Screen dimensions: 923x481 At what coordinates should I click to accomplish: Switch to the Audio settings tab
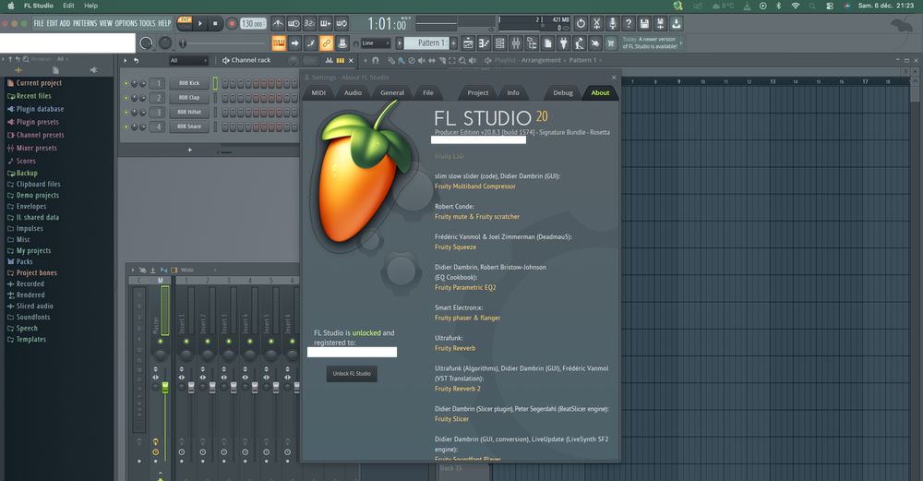[354, 92]
